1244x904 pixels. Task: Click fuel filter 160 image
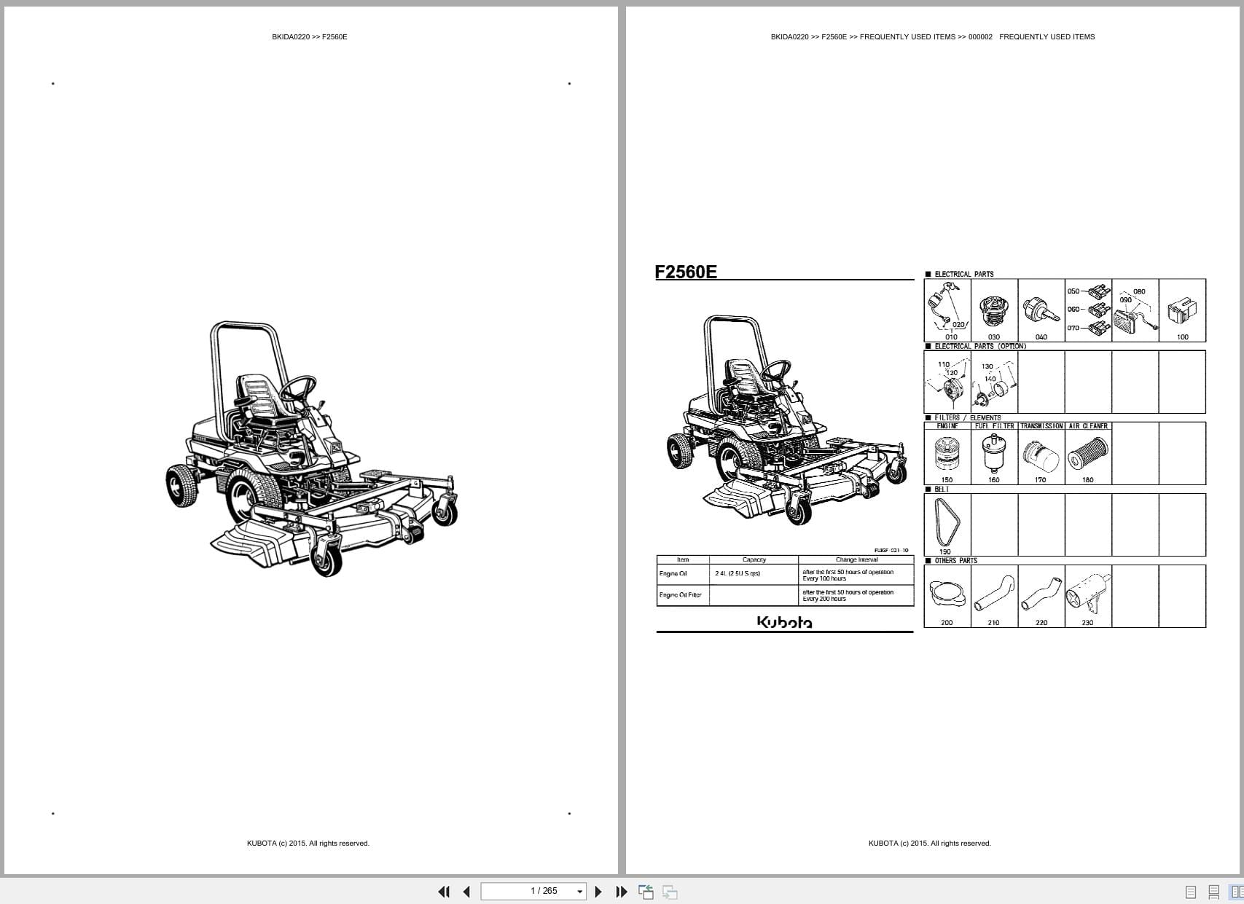point(993,452)
